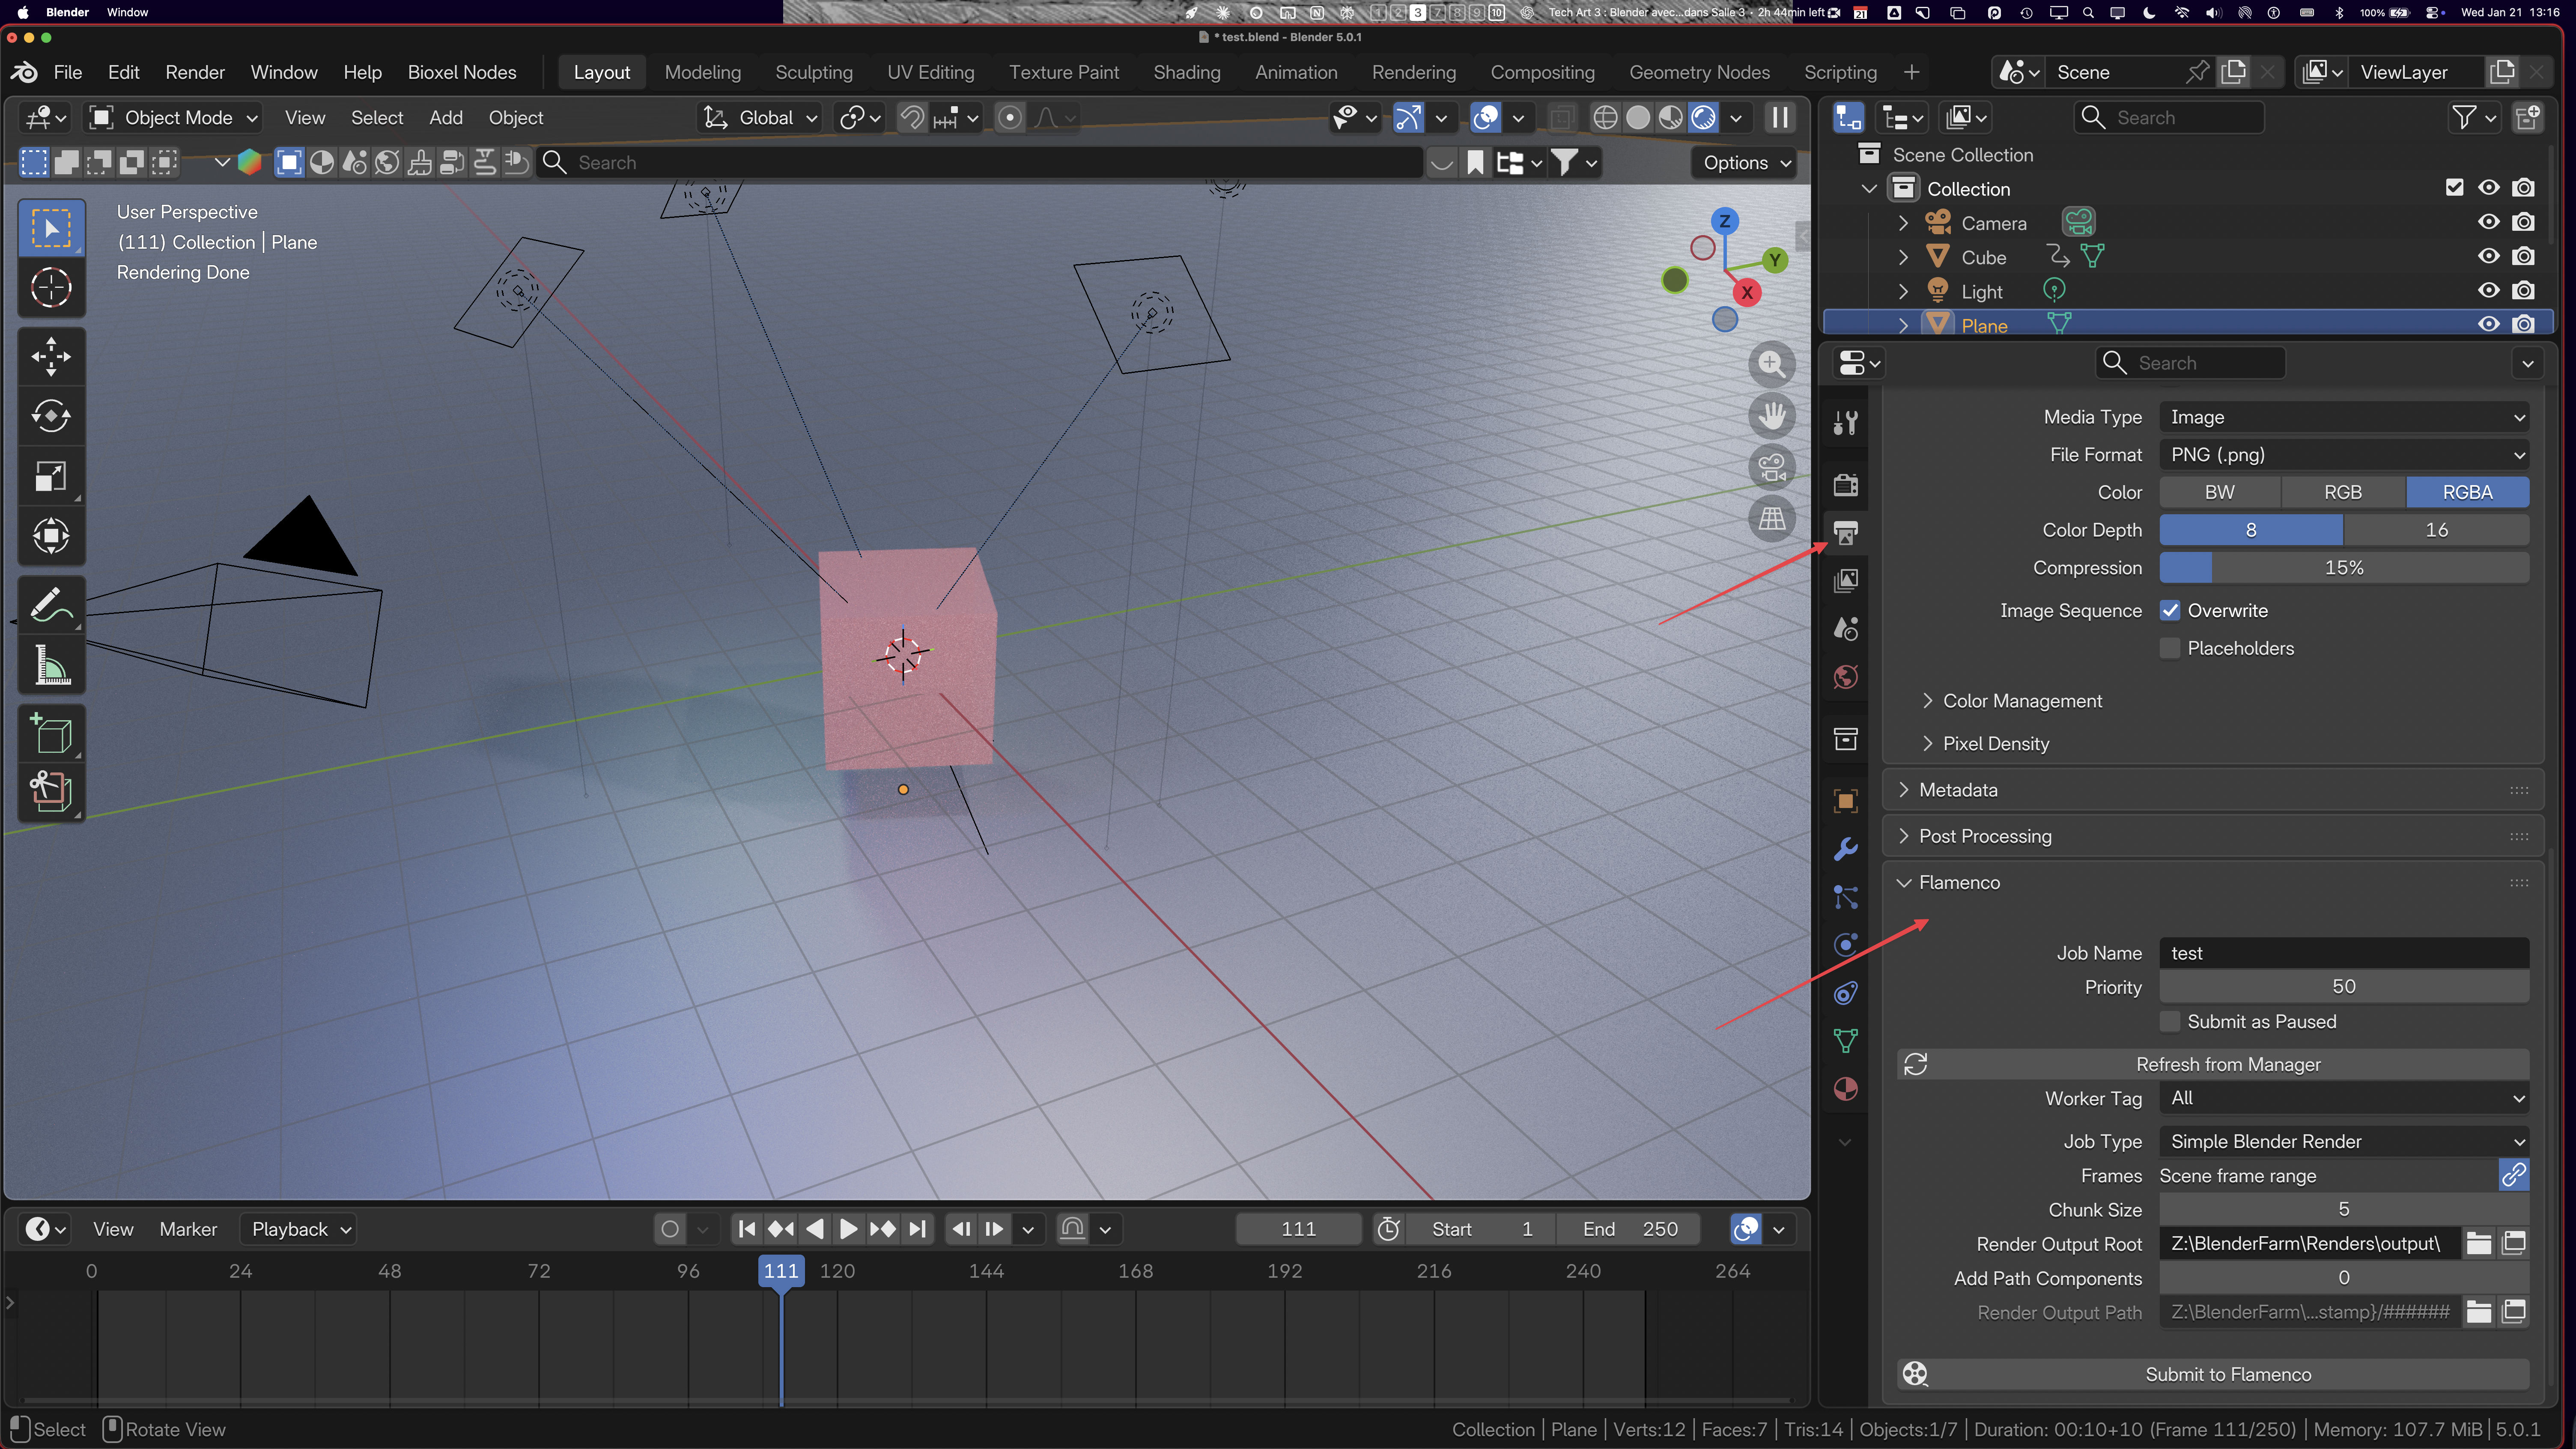The height and width of the screenshot is (1449, 2576).
Task: Select the Annotate tool
Action: coord(51,605)
